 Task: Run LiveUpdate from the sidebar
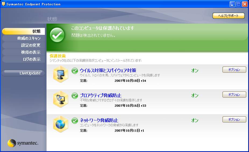[x=23, y=73]
